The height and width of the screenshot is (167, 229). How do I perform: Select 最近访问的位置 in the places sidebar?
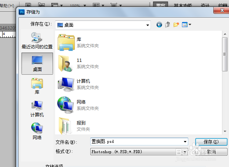click(x=37, y=41)
